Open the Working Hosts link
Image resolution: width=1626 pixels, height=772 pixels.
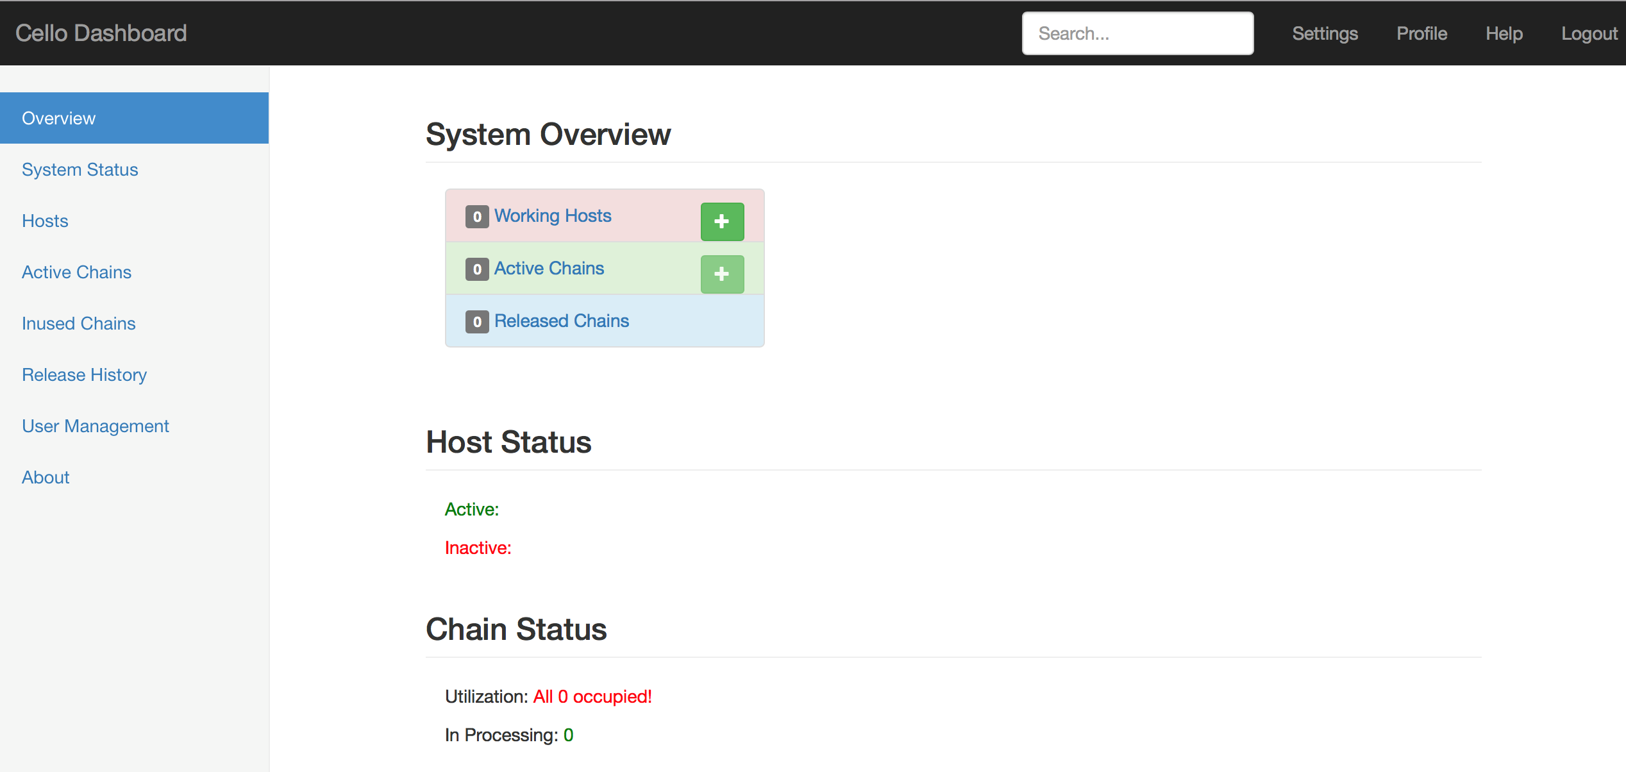552,216
